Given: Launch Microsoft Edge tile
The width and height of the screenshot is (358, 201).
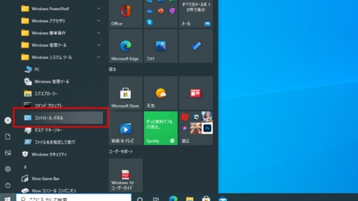Looking at the screenshot, I should (126, 46).
